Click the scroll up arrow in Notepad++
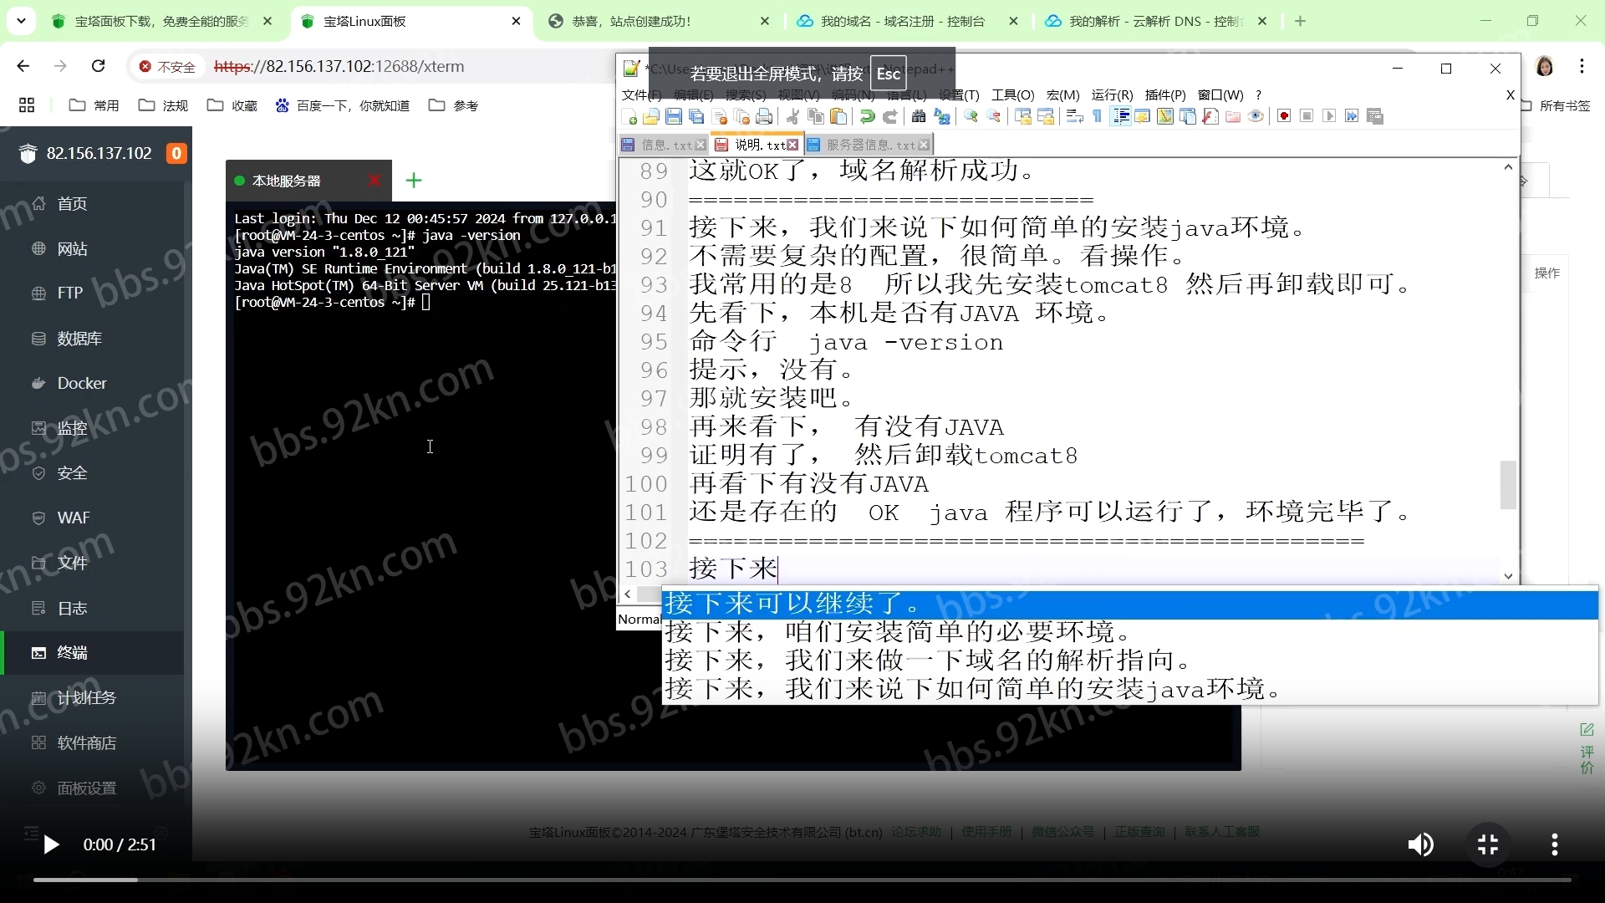Screen dimensions: 1605x903 point(1508,167)
